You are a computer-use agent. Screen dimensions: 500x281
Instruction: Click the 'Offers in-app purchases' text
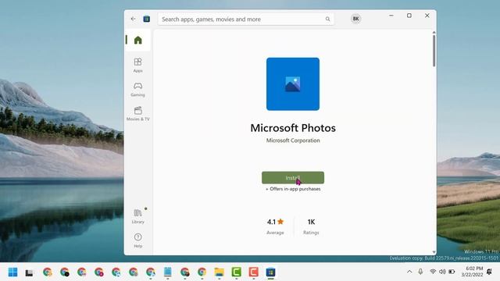click(293, 189)
